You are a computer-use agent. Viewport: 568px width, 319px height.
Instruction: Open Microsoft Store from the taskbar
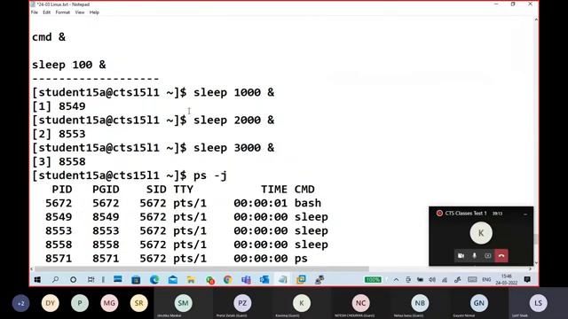click(x=136, y=280)
